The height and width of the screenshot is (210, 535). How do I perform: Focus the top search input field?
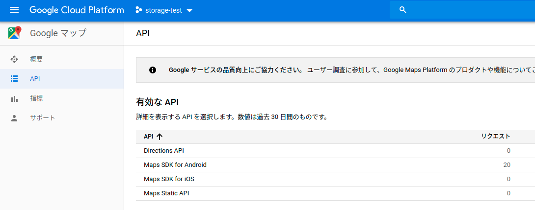(x=462, y=10)
